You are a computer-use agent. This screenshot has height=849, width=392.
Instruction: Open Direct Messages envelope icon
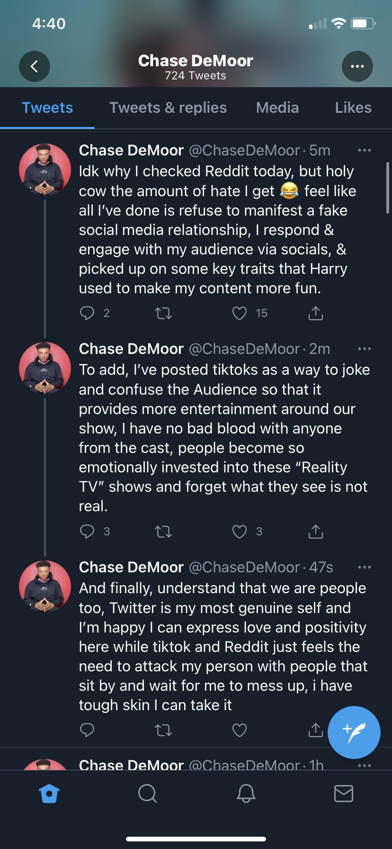(x=343, y=794)
